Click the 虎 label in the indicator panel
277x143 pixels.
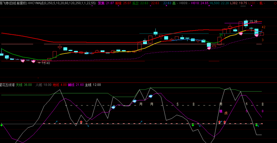(x=226, y=113)
